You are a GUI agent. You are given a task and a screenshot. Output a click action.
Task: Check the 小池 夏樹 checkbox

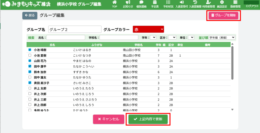30,55
